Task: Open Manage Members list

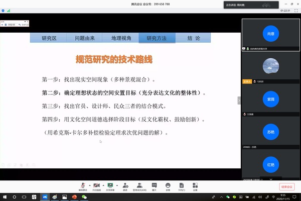Action: coord(139,185)
